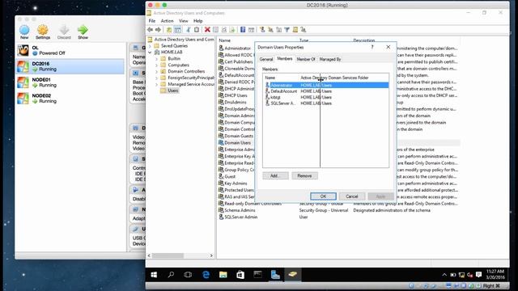Click the Back arrow in ADUC toolbar
The image size is (518, 291).
(150, 30)
